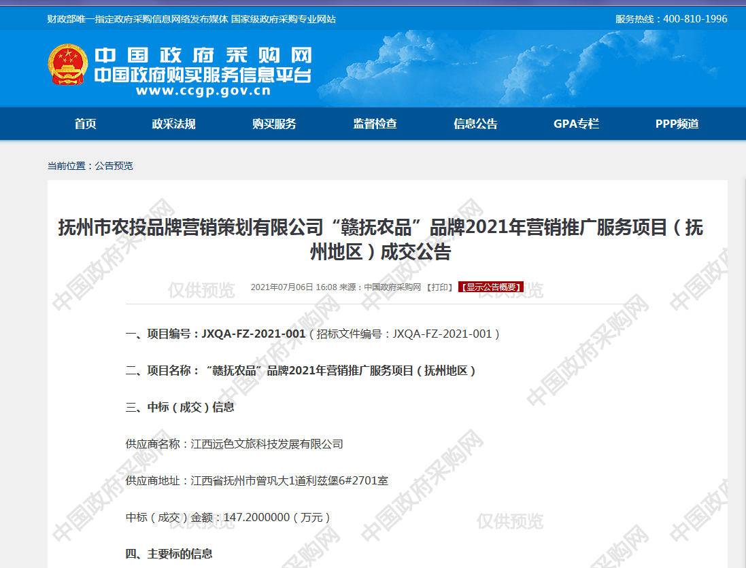The width and height of the screenshot is (746, 568).
Task: Go to 首页 in navigation bar
Action: pos(86,124)
